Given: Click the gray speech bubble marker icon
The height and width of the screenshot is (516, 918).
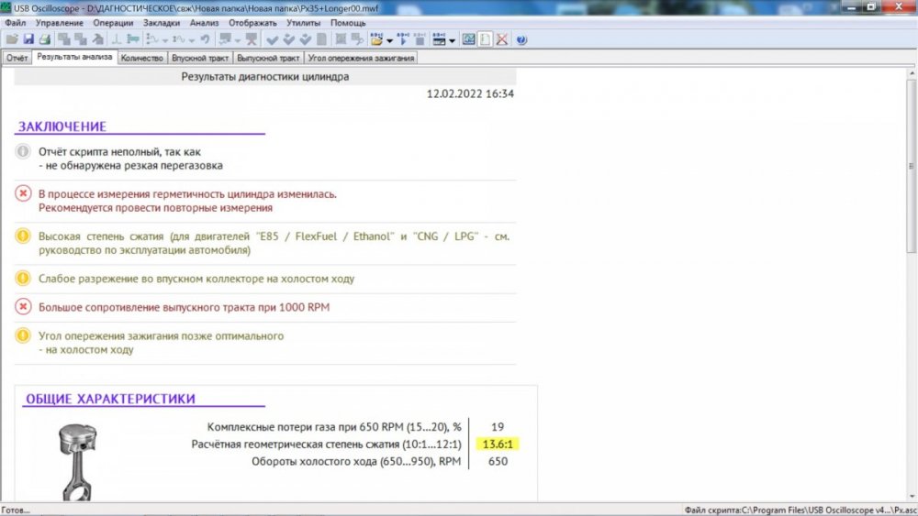Looking at the screenshot, I should coord(225,39).
